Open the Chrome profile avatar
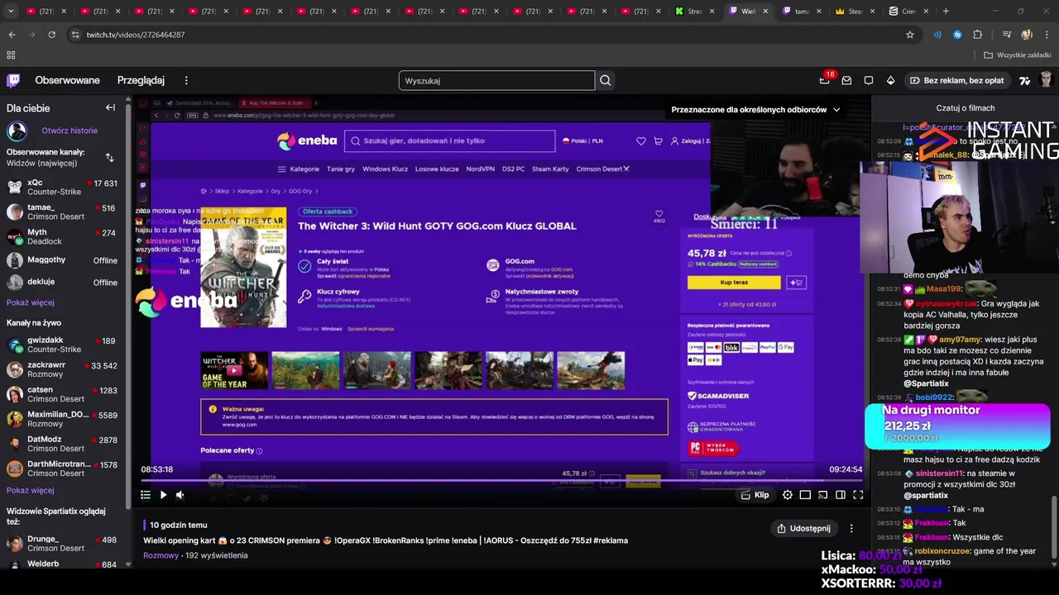Image resolution: width=1059 pixels, height=595 pixels. [x=1027, y=35]
